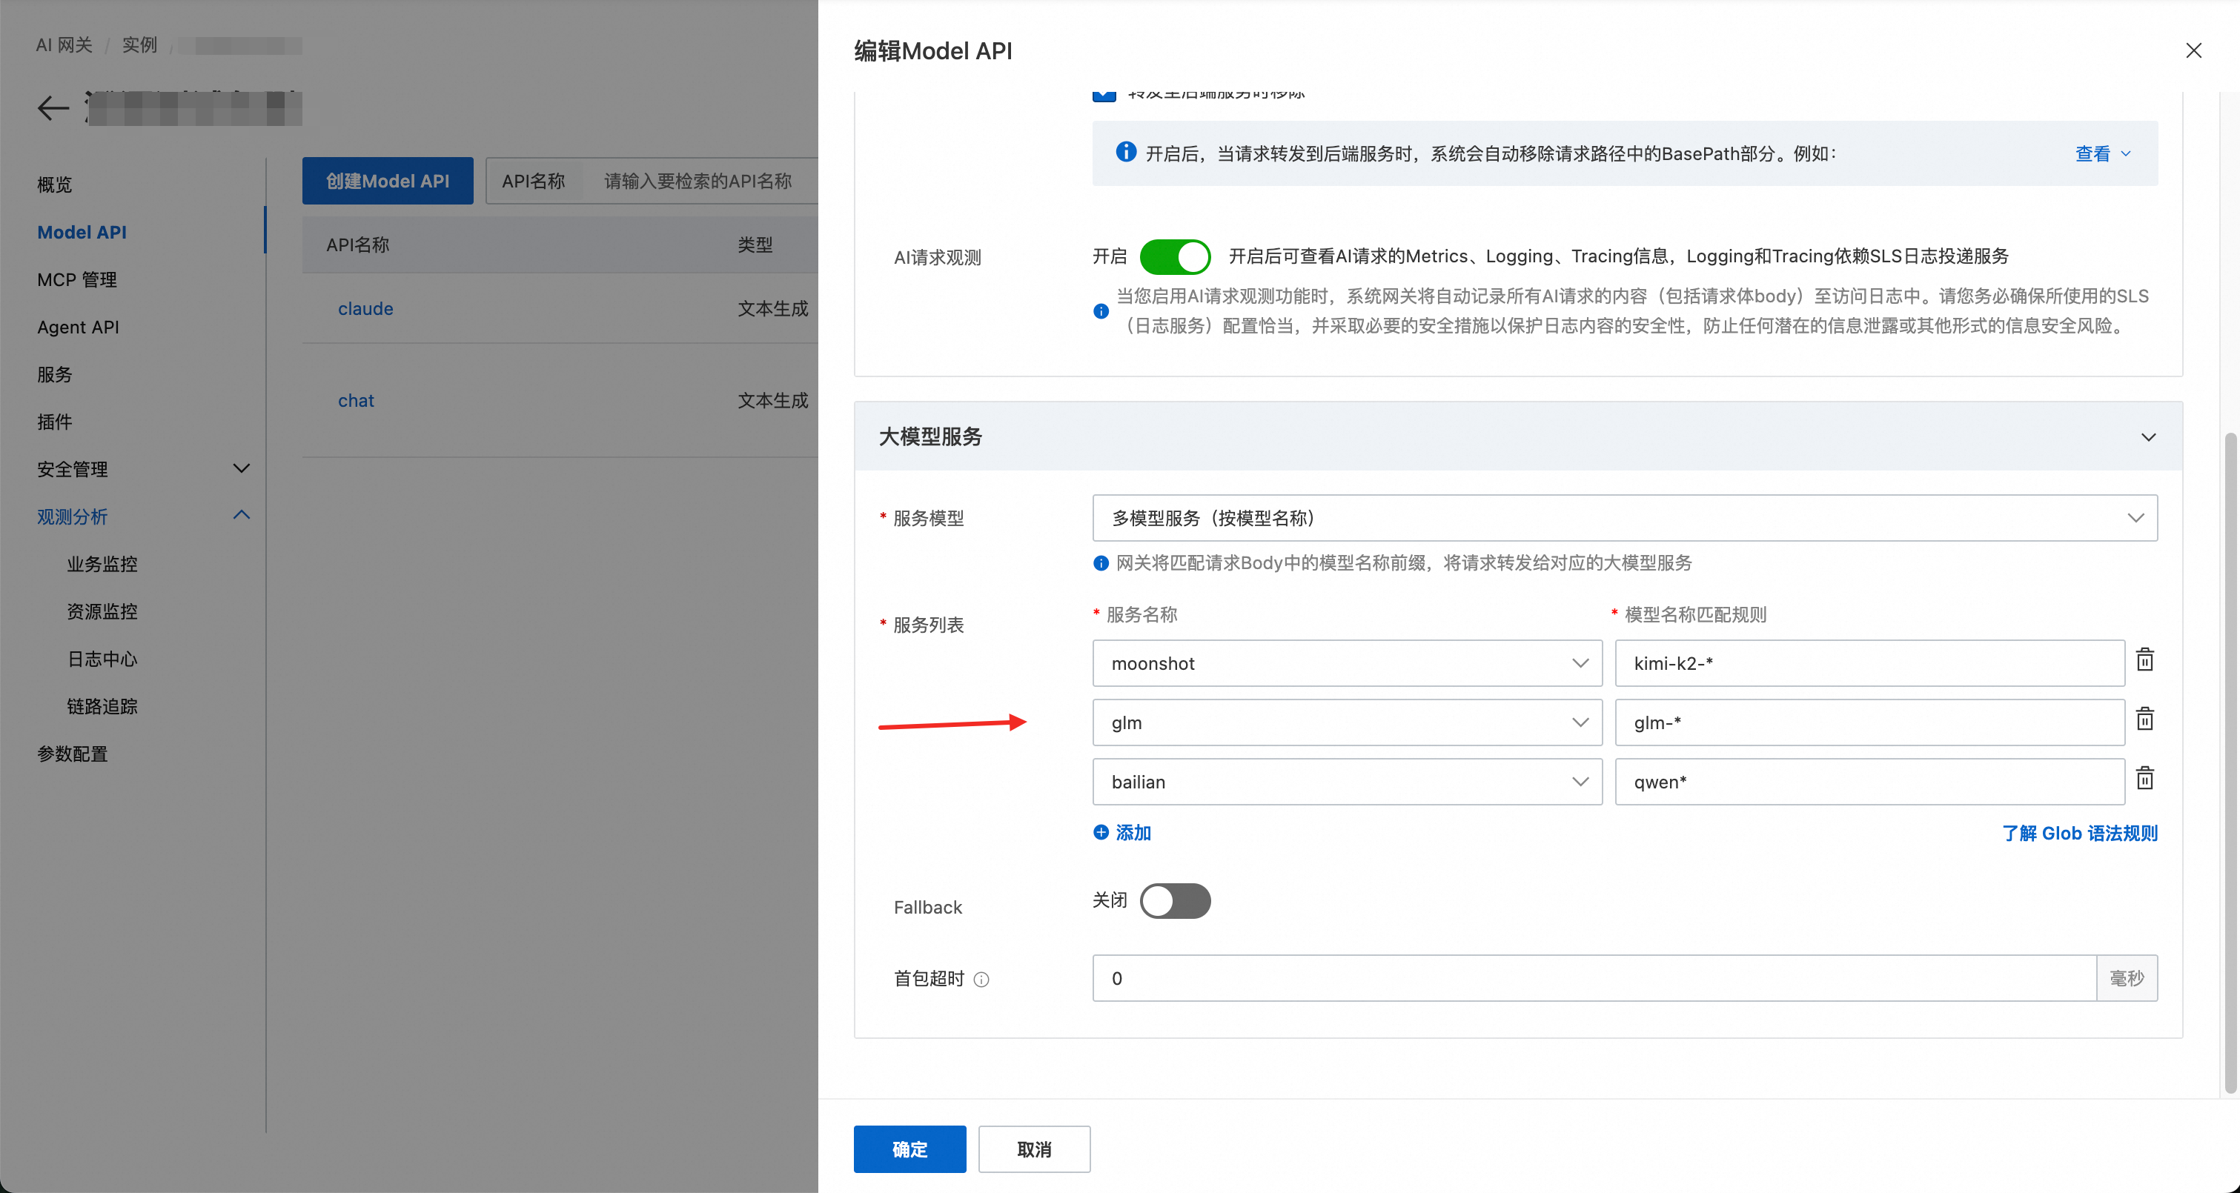This screenshot has height=1193, width=2240.
Task: Click the back arrow in page header
Action: tap(53, 108)
